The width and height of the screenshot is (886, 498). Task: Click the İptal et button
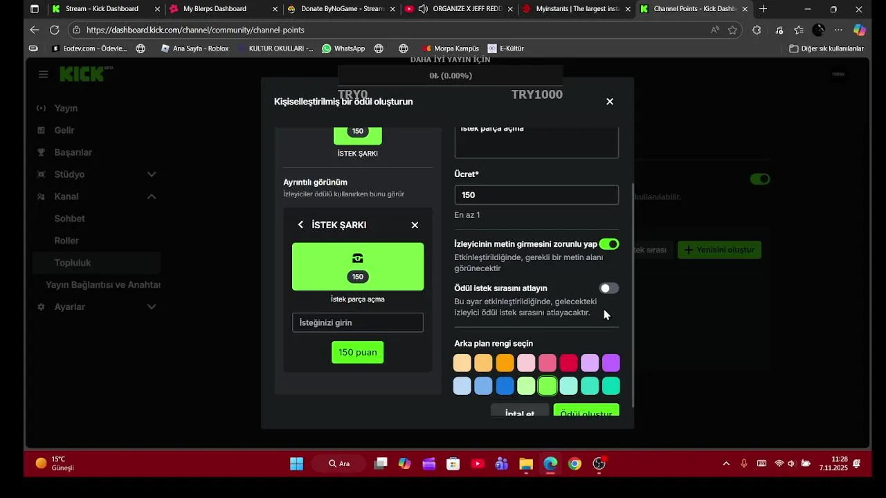coord(520,410)
